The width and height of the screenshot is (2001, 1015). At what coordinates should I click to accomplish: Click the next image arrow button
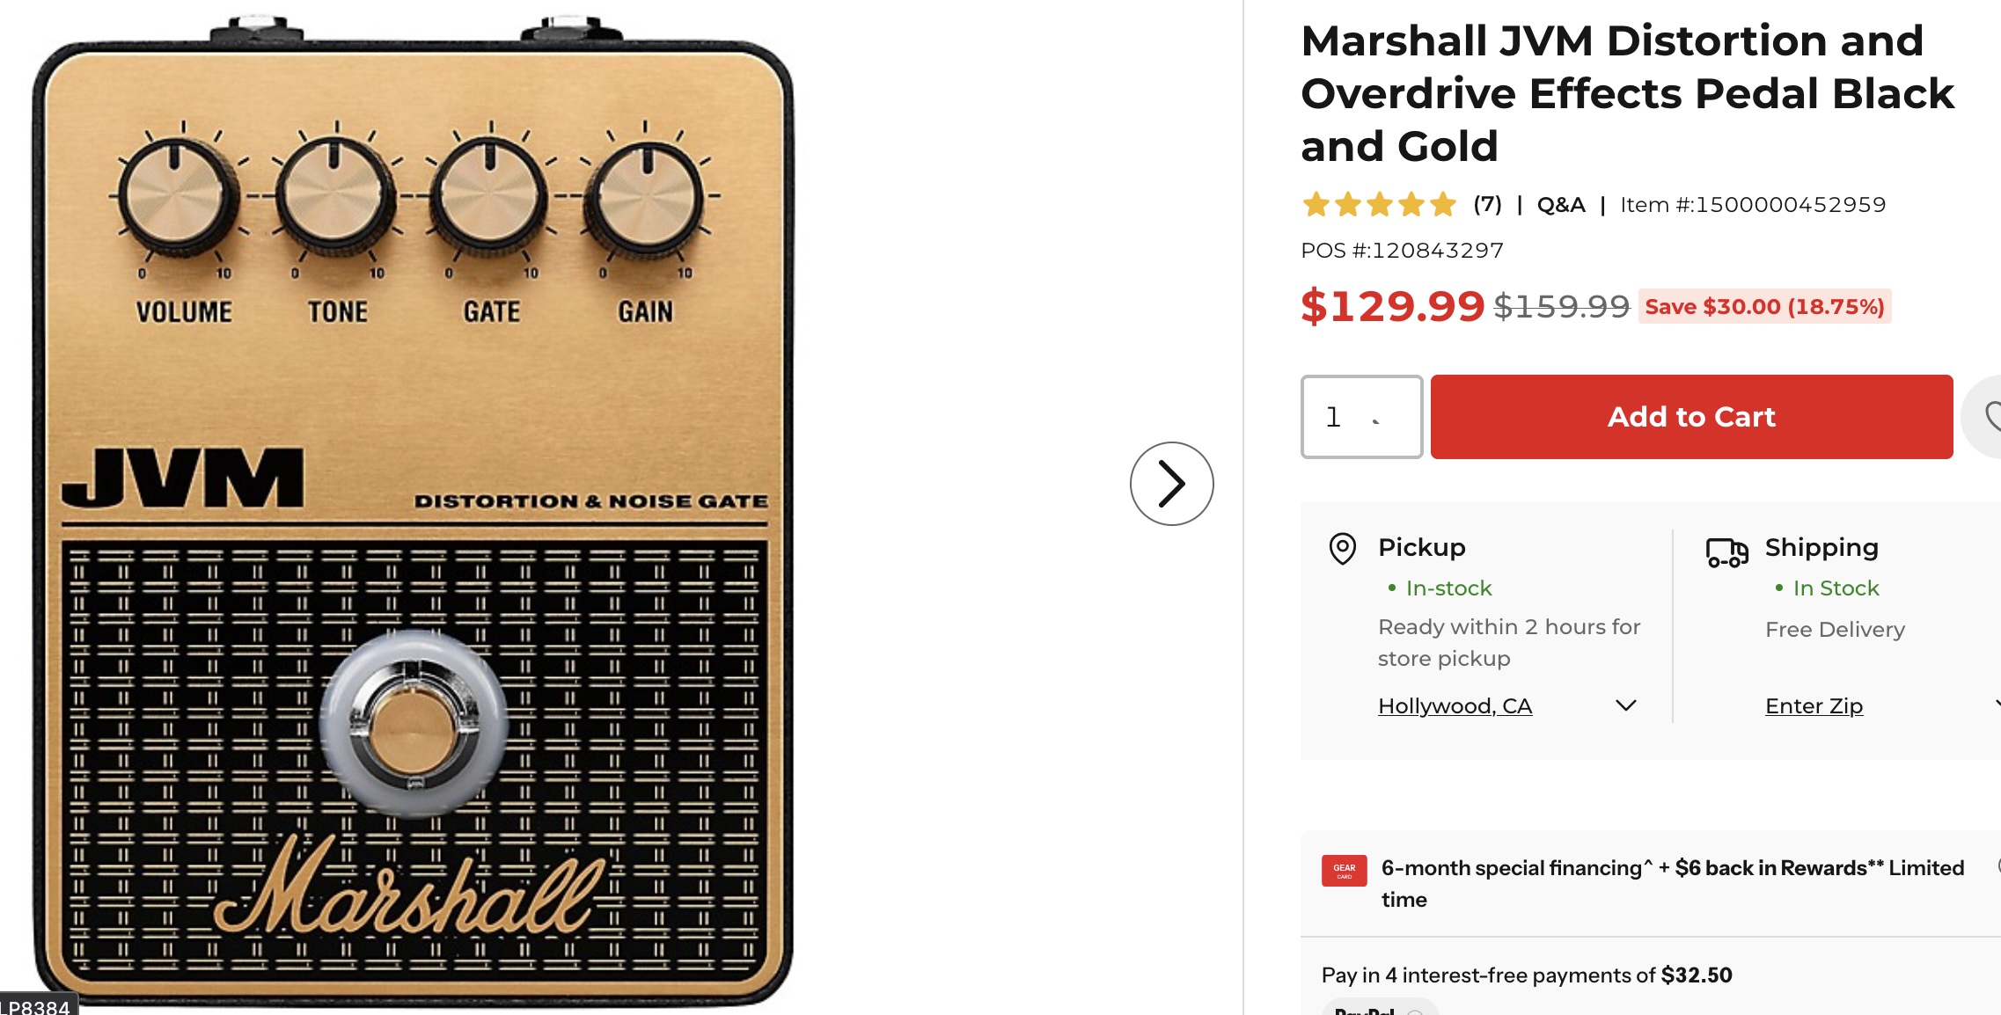coord(1171,483)
